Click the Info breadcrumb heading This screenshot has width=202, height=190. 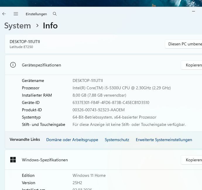(50, 26)
